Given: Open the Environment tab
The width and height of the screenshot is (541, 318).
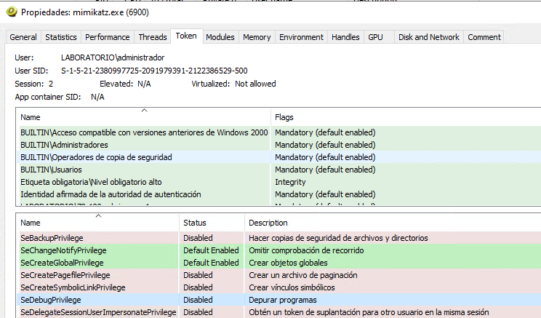Looking at the screenshot, I should (301, 37).
